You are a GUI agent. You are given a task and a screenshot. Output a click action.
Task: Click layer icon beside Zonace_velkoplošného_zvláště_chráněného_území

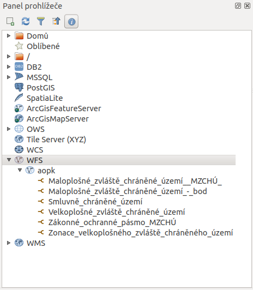point(41,232)
